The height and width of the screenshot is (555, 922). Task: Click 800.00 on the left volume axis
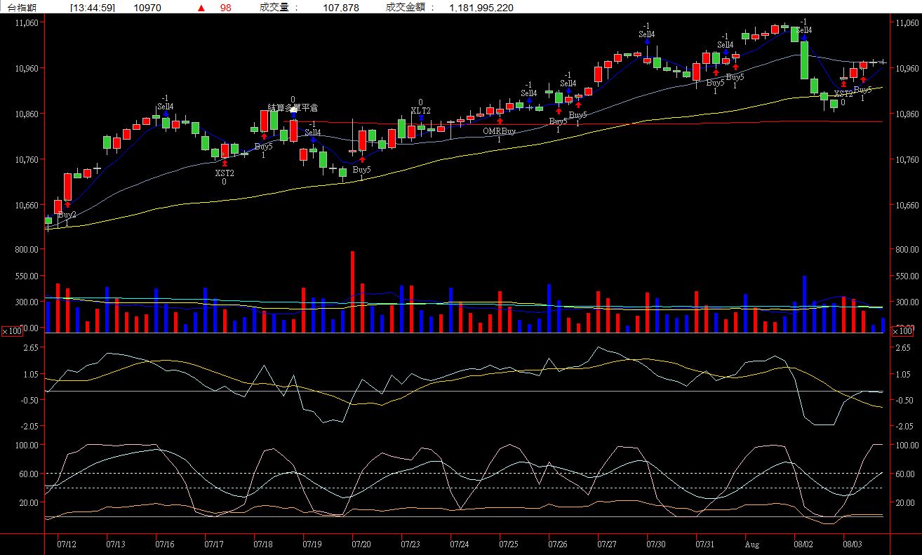27,250
